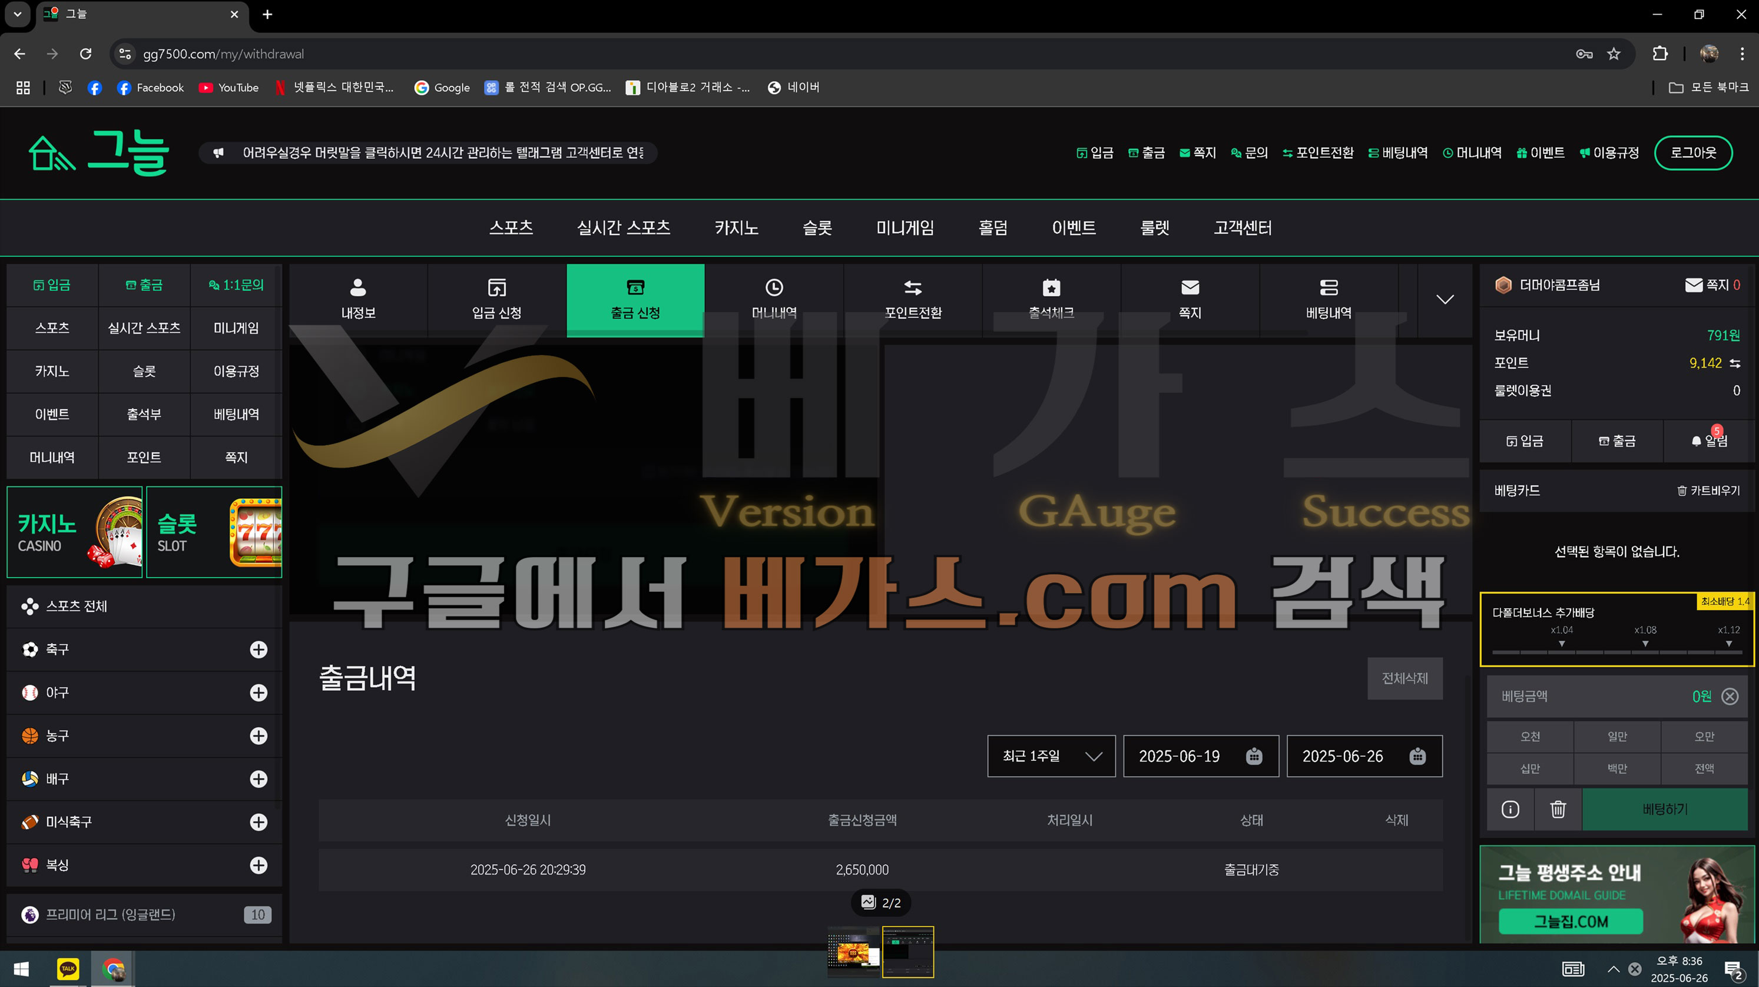Open start date 2025-06-19 calendar icon
Image resolution: width=1759 pixels, height=987 pixels.
pos(1254,756)
